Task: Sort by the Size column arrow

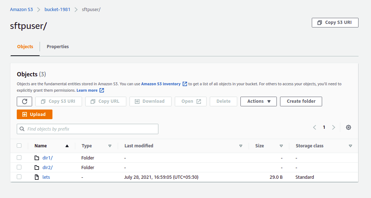Action: [281, 146]
